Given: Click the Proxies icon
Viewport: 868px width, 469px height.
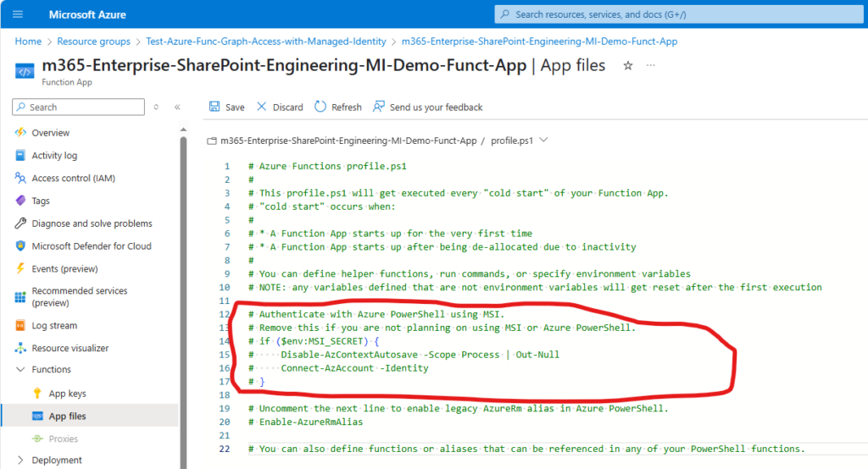Looking at the screenshot, I should [x=37, y=439].
